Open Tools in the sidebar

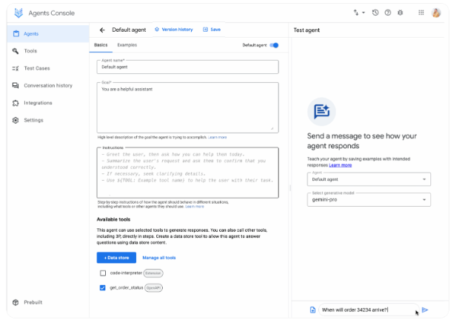[x=48, y=51]
